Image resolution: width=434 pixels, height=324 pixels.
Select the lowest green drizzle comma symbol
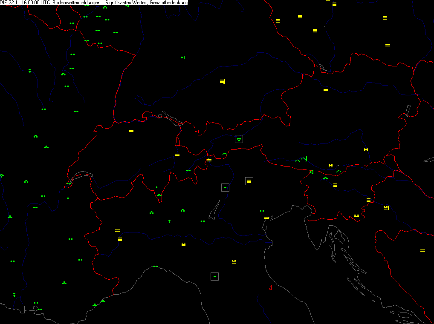[14, 295]
